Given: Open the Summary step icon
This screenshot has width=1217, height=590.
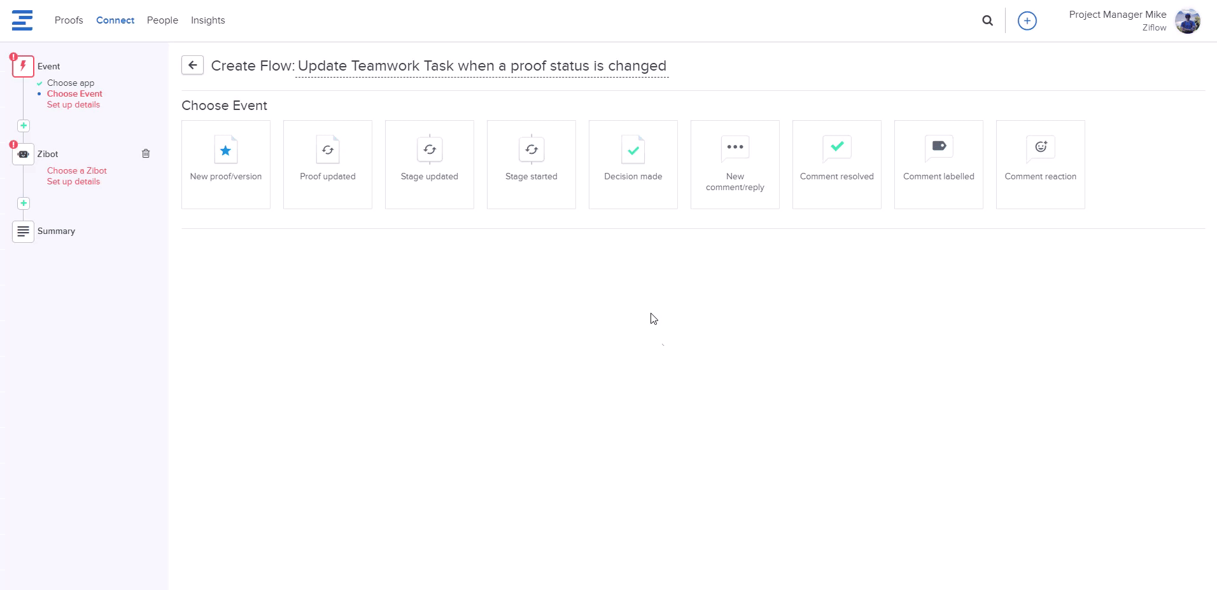Looking at the screenshot, I should (x=24, y=231).
